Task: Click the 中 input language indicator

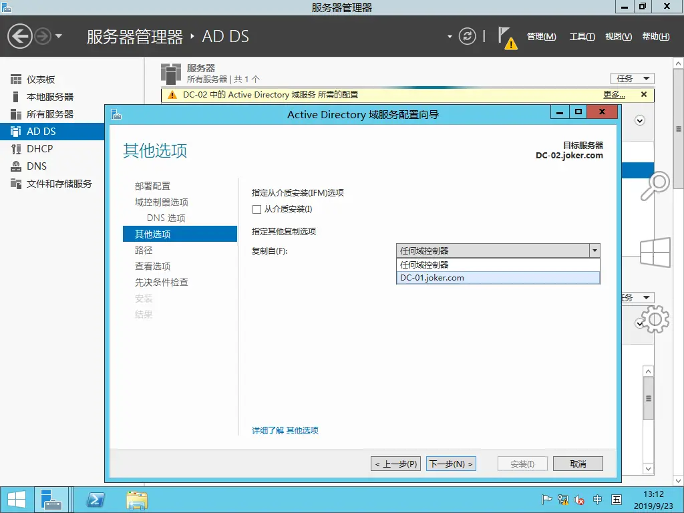Action: click(x=598, y=500)
